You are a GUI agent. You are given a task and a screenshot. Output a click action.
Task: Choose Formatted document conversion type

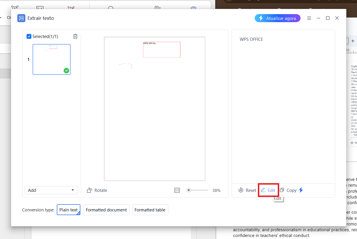coord(106,210)
